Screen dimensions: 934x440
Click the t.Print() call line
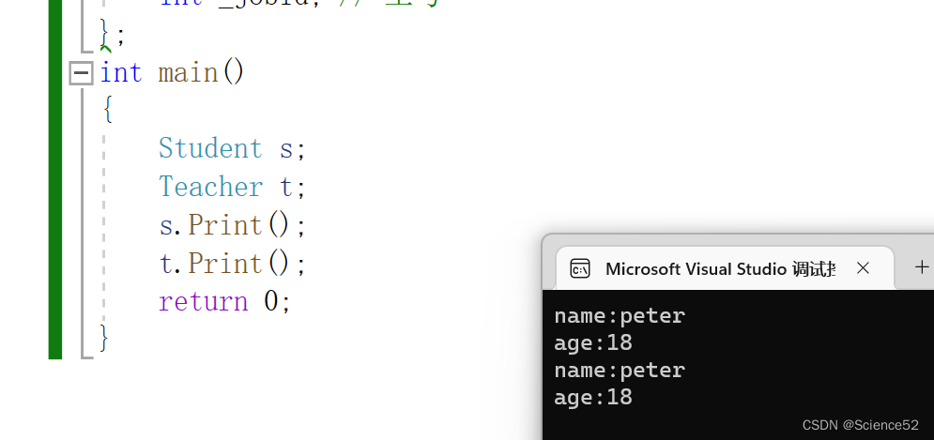[x=233, y=264]
